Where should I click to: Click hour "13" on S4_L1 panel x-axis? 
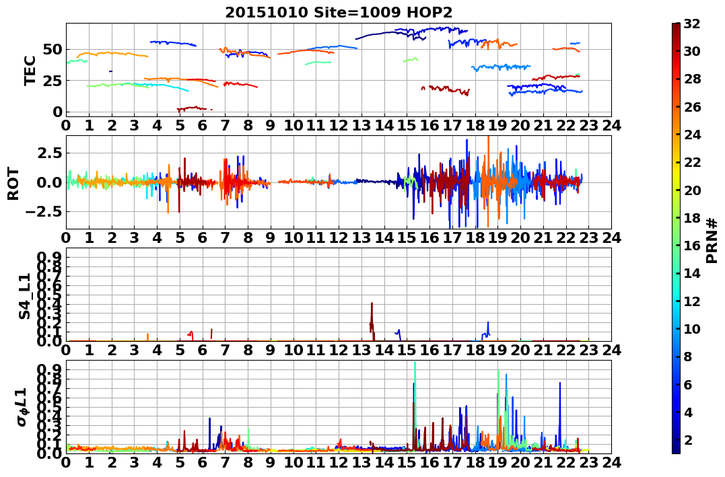pyautogui.click(x=361, y=351)
